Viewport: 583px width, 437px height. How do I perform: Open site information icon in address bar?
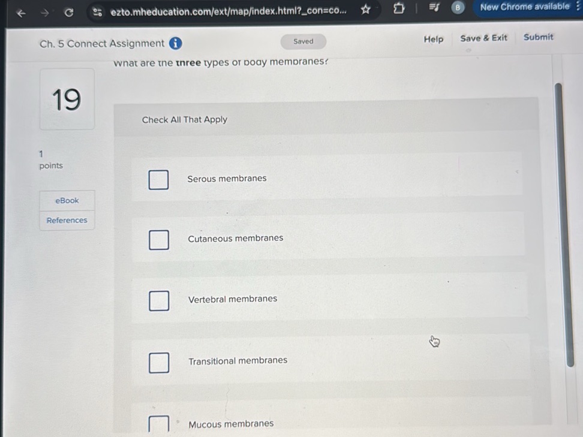97,12
